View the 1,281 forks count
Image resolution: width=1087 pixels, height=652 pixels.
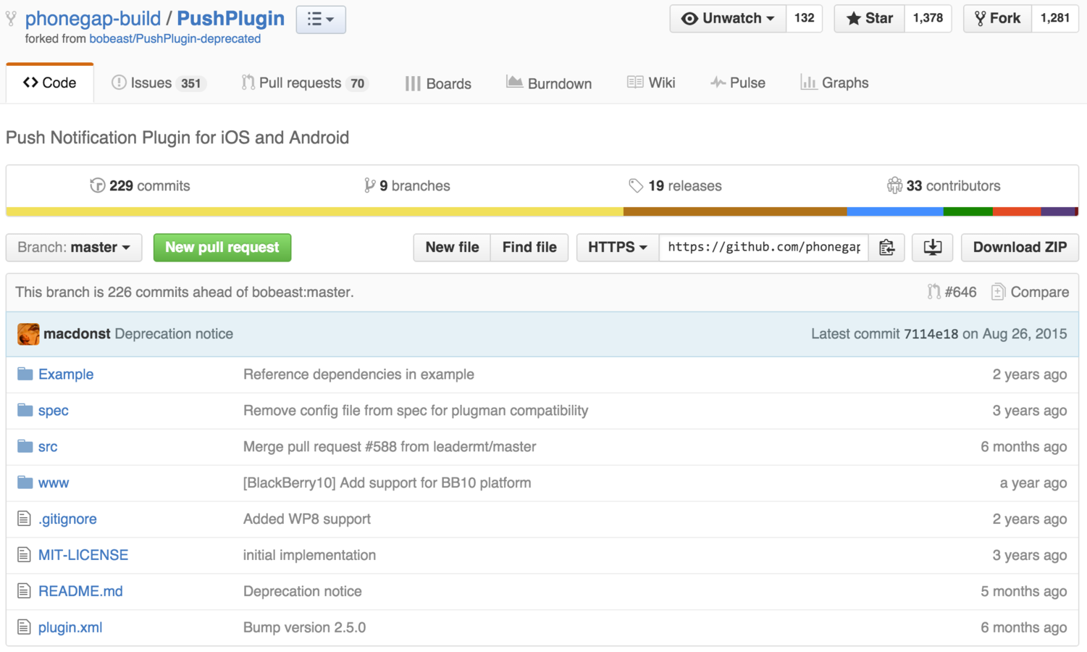point(1054,18)
